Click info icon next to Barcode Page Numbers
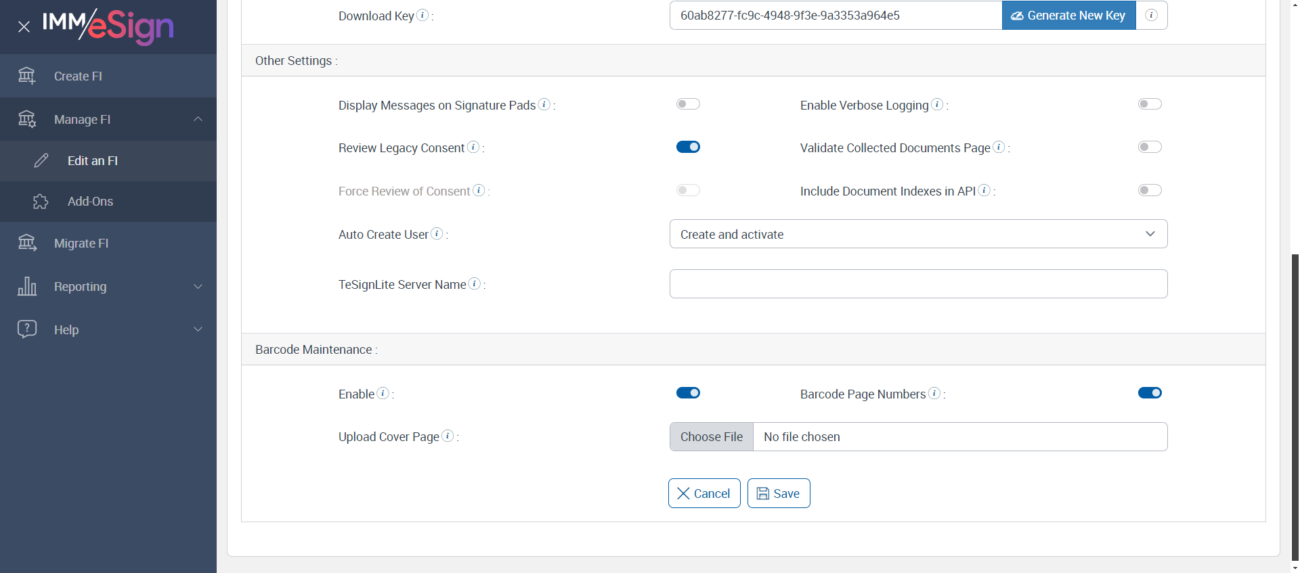The width and height of the screenshot is (1300, 573). 934,393
